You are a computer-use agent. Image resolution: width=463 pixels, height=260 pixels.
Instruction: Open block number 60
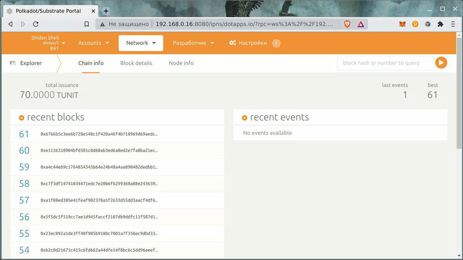coord(24,151)
